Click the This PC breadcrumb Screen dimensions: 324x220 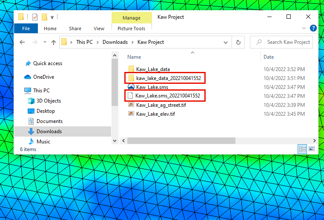(84, 42)
